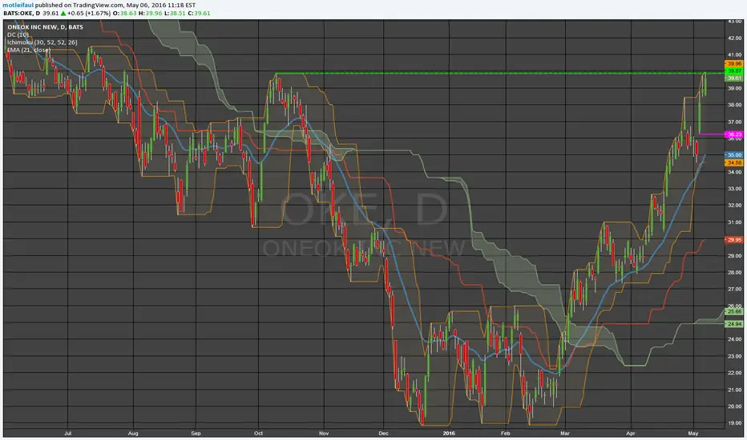Select the green dashed horizontal resistance line
Screen dimensions: 747x440
[499, 74]
